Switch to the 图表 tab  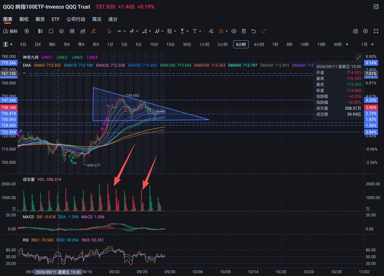coord(7,19)
